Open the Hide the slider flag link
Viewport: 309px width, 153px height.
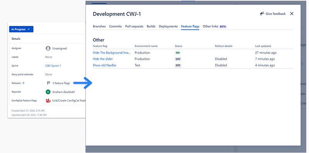[x=103, y=59]
